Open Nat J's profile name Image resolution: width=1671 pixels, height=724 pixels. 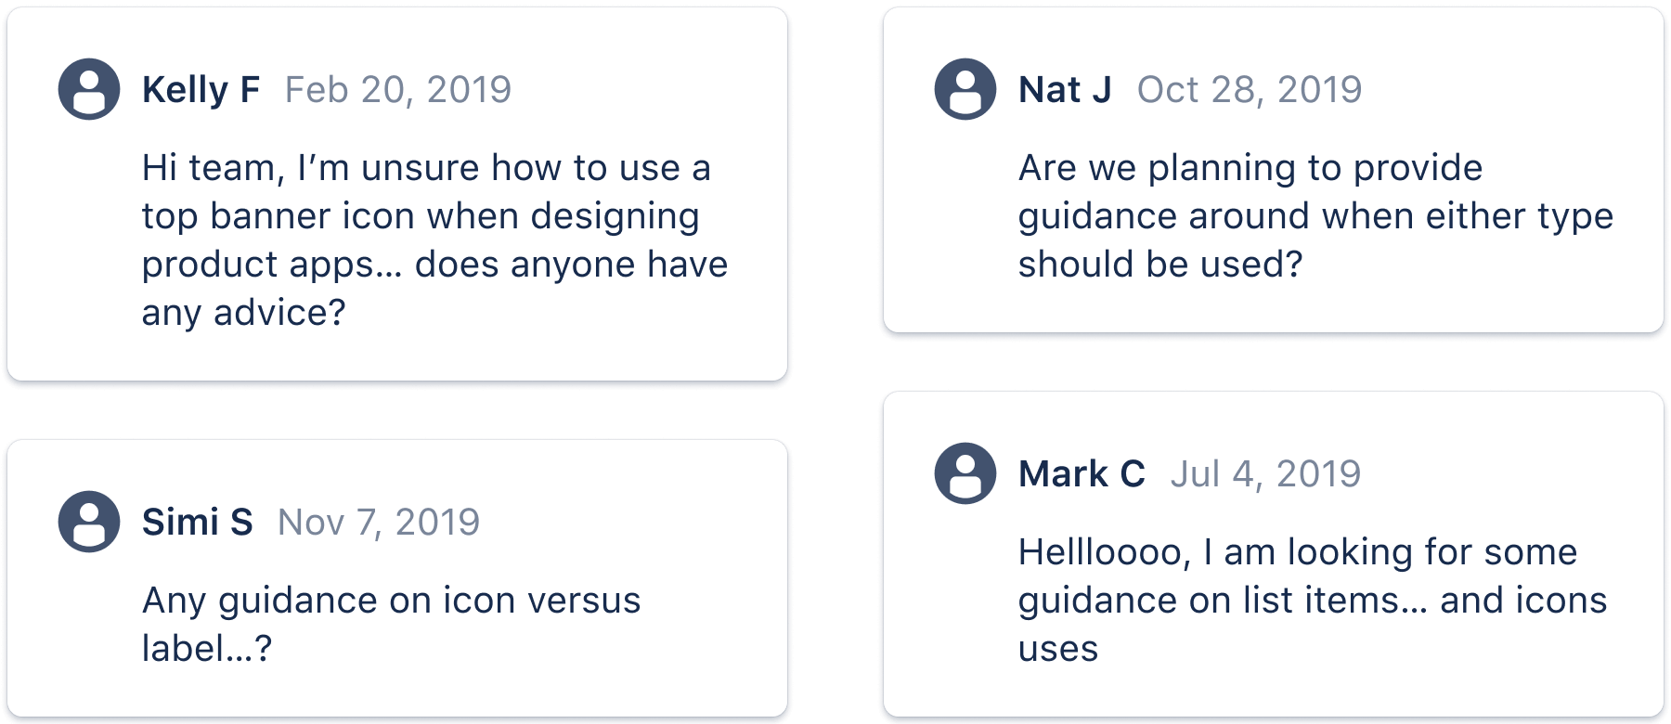click(1065, 90)
